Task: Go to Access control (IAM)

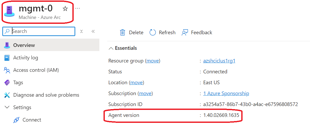Action: (36, 70)
